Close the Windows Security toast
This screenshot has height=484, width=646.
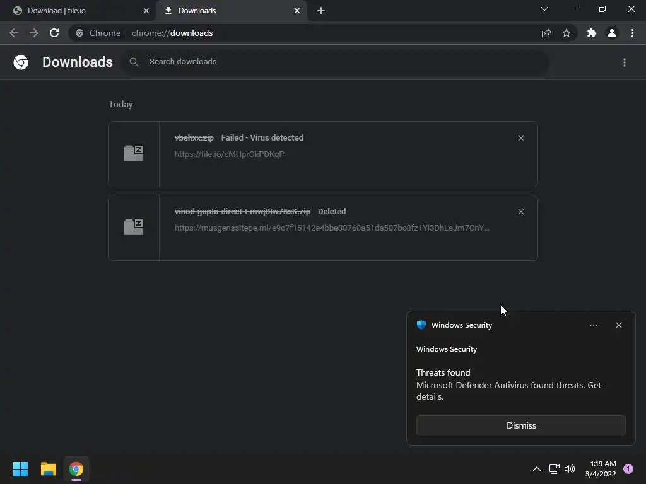coord(619,325)
